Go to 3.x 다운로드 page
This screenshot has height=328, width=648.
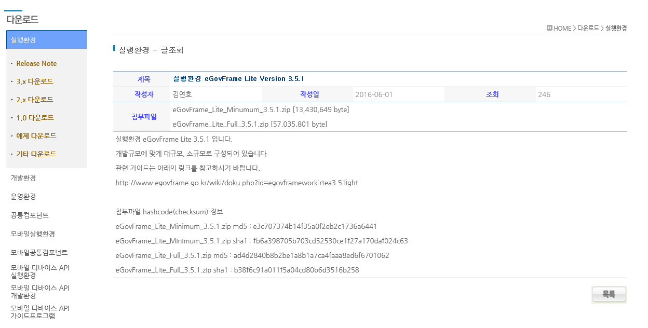click(35, 81)
